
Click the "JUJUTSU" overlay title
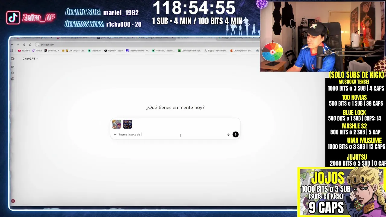click(357, 157)
